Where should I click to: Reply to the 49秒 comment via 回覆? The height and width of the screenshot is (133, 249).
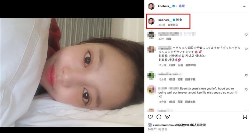click(x=169, y=39)
